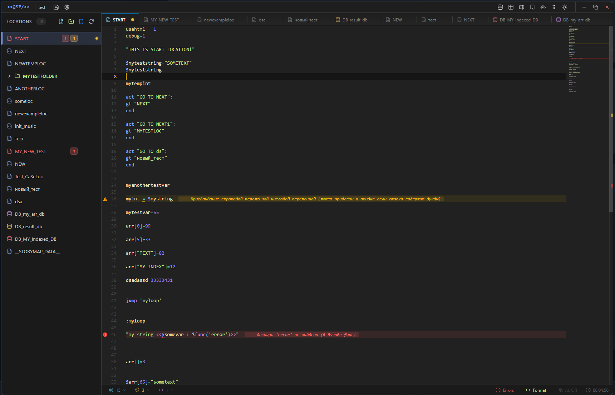
Task: Refresh the locations list
Action: [x=91, y=21]
